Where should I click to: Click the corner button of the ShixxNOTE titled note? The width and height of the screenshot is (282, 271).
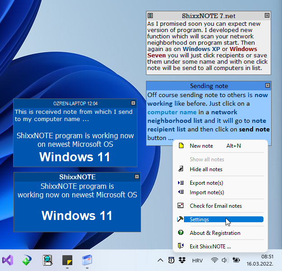[137, 177]
